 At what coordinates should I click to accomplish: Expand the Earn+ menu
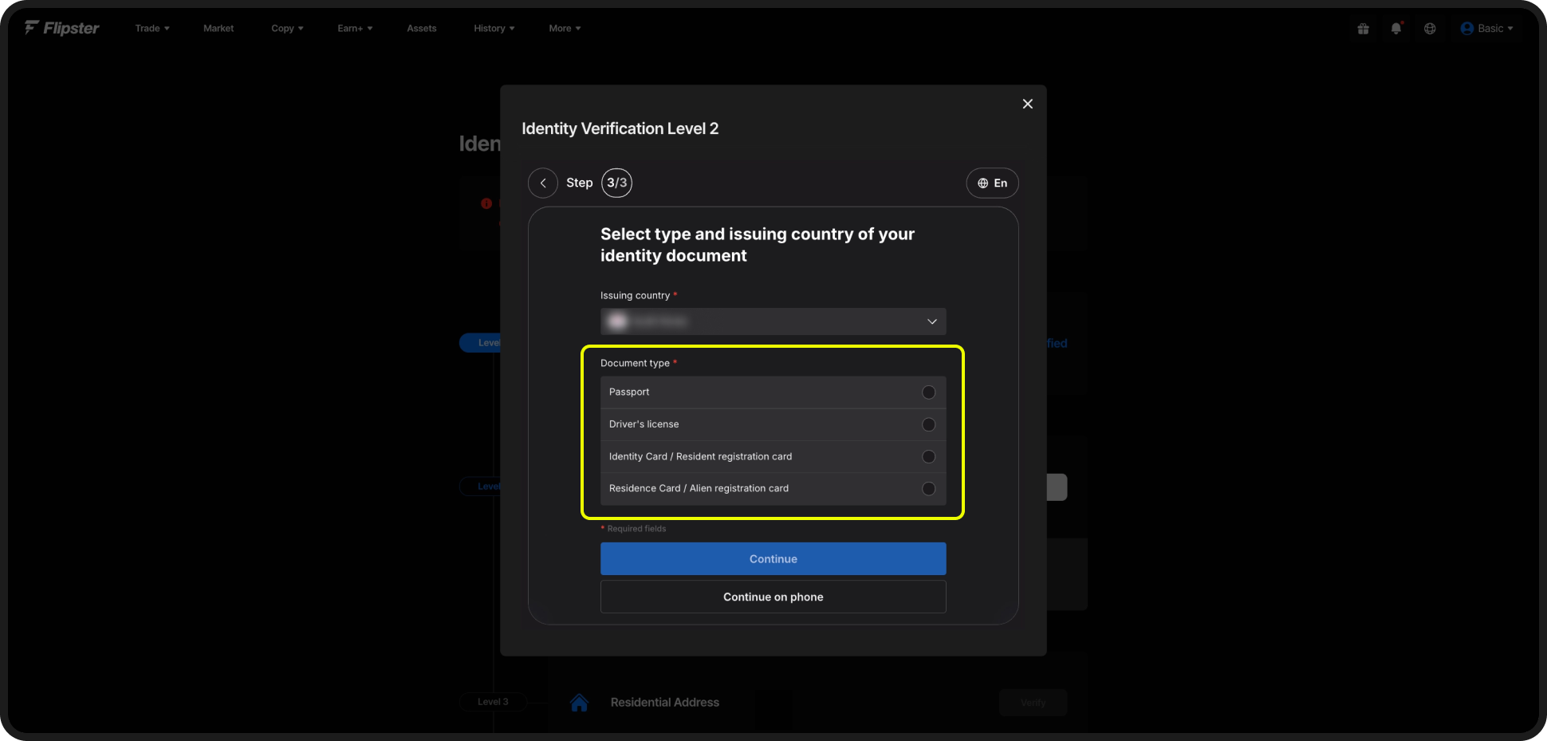pyautogui.click(x=355, y=29)
